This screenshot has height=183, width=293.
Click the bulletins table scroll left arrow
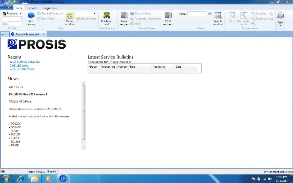click(x=90, y=71)
